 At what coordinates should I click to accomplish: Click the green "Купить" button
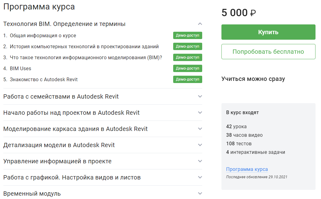(x=268, y=32)
